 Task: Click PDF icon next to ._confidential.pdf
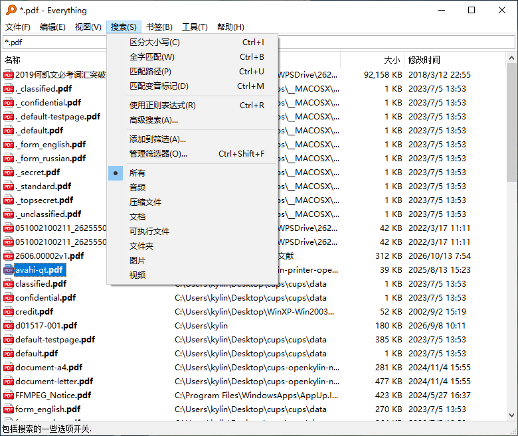8,103
